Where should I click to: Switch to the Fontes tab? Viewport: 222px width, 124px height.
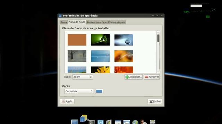pyautogui.click(x=91, y=22)
